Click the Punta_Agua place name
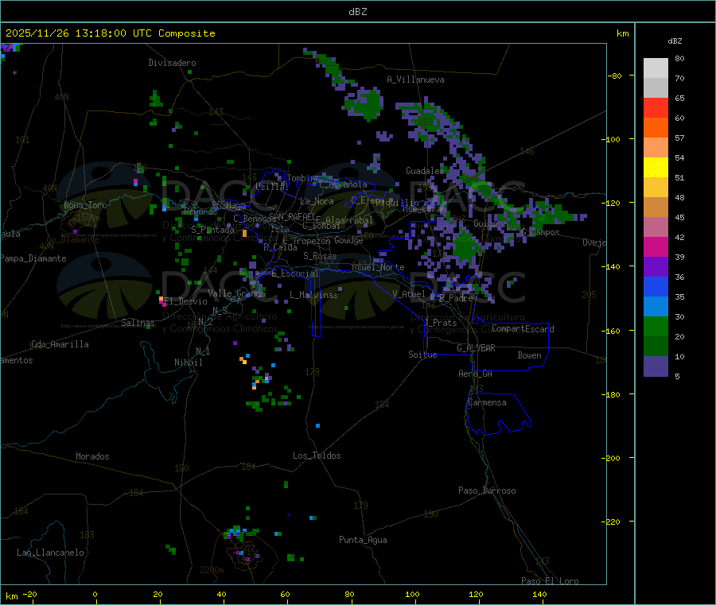 [x=363, y=540]
